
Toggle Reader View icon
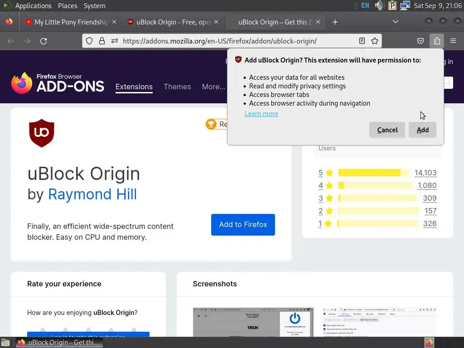pyautogui.click(x=362, y=41)
